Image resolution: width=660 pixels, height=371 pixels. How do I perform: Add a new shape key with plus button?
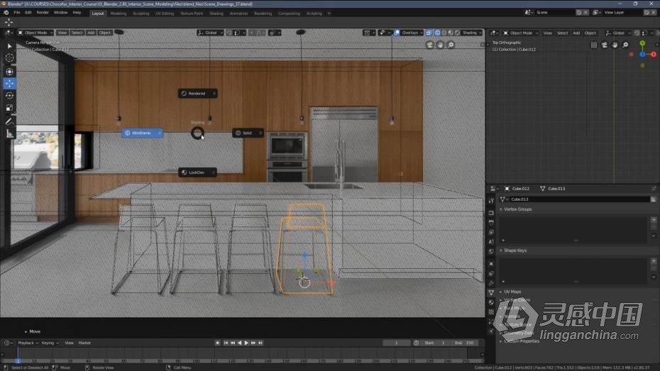pyautogui.click(x=654, y=261)
